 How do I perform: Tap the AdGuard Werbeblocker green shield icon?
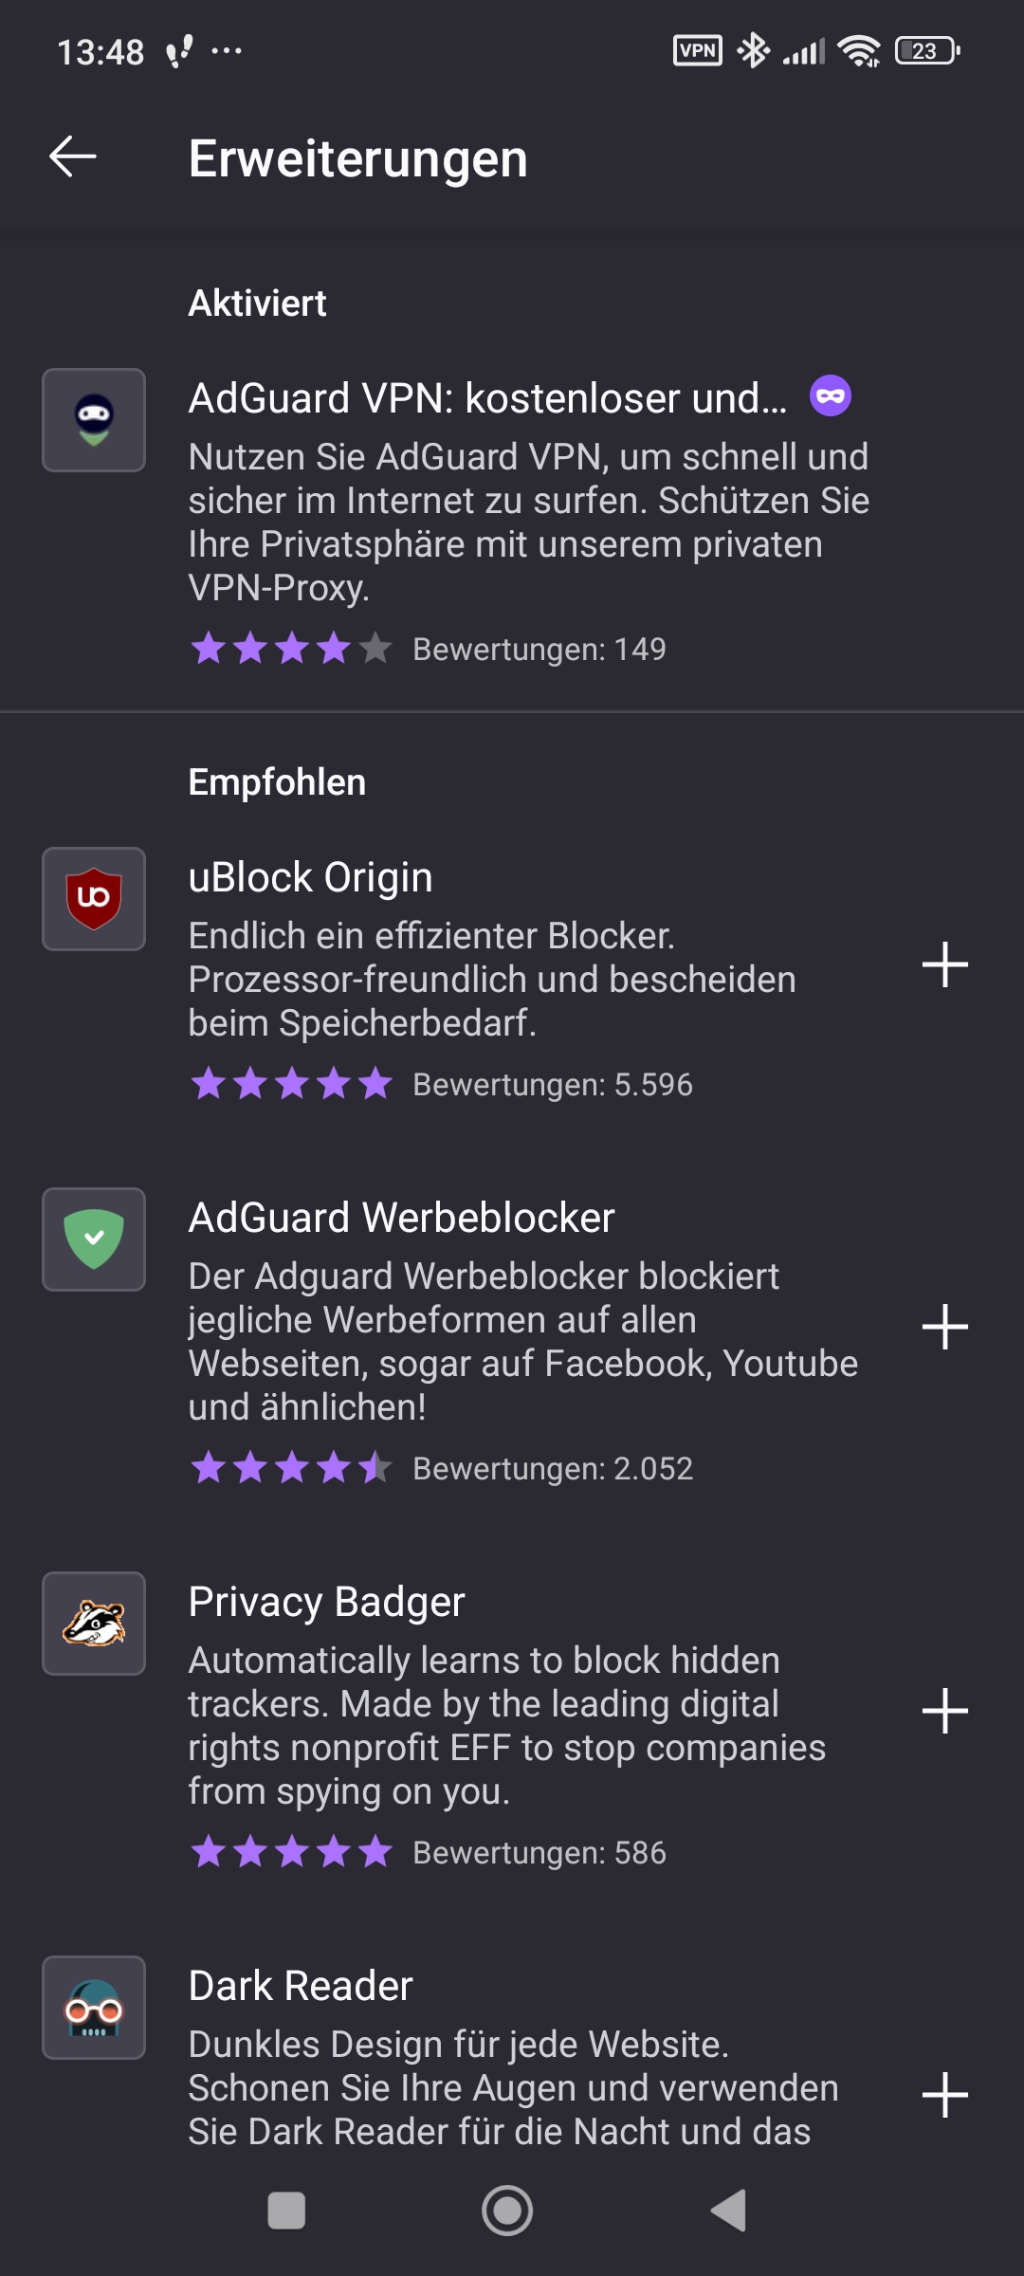tap(94, 1239)
